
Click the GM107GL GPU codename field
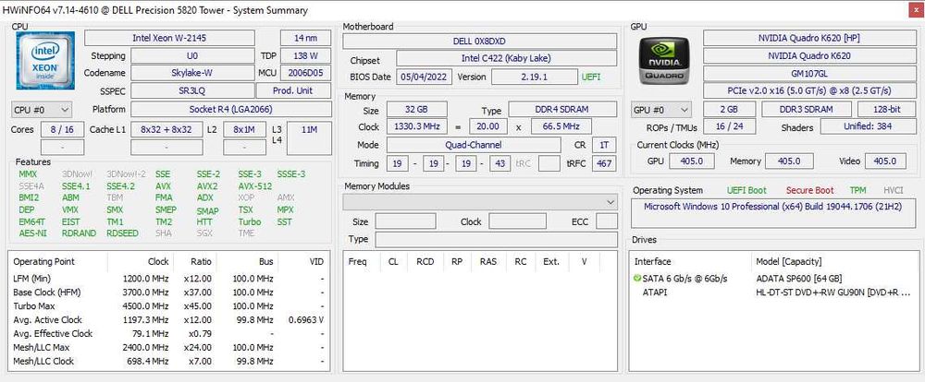click(808, 74)
